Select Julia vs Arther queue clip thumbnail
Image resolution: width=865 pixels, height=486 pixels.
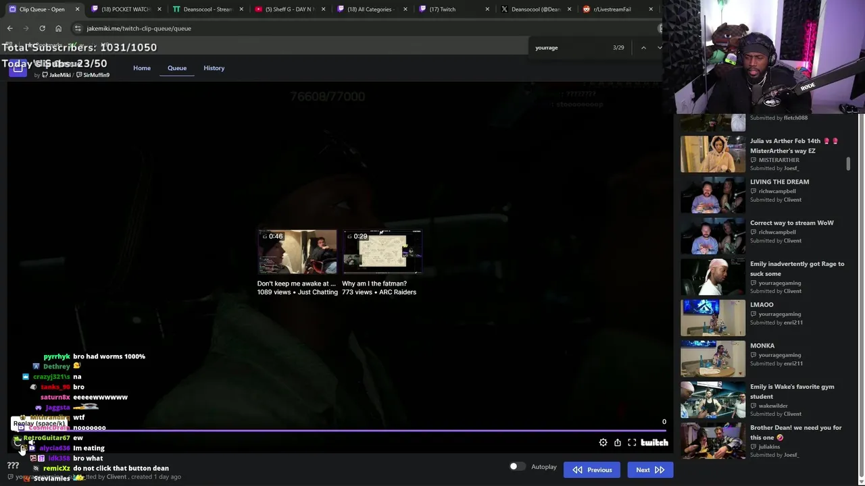[712, 154]
